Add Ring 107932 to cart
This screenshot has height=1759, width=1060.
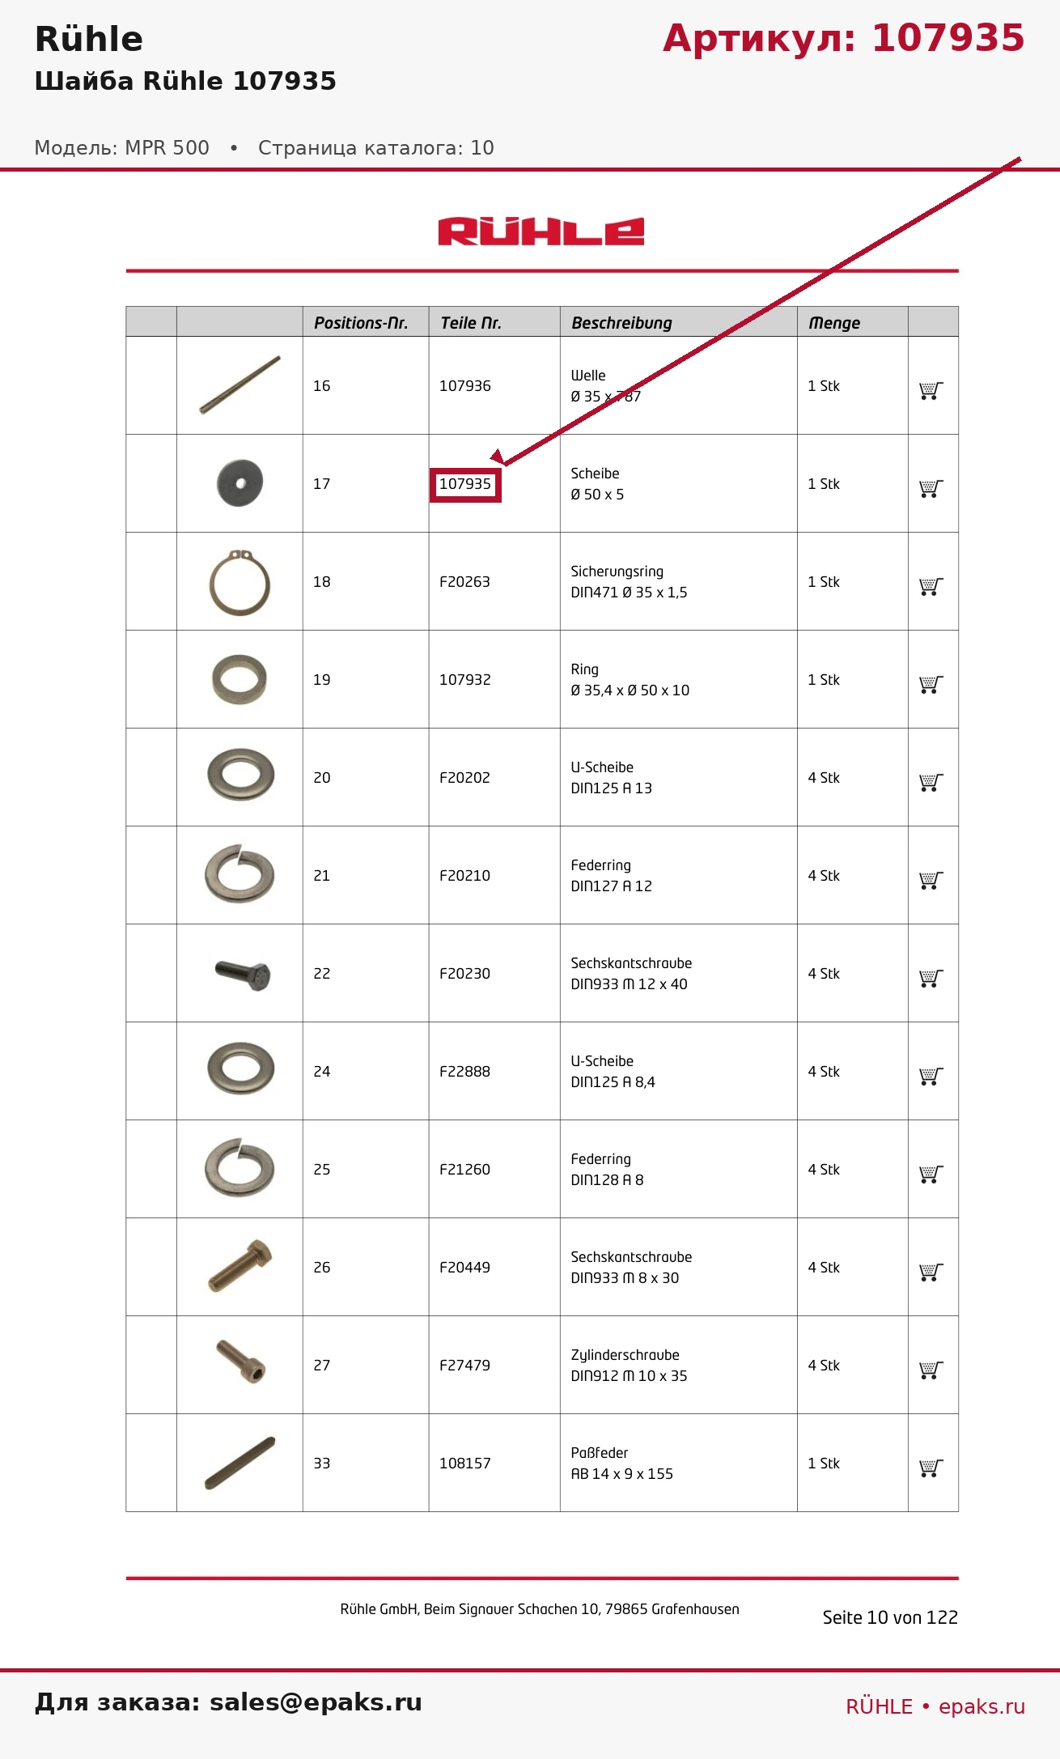click(x=931, y=685)
